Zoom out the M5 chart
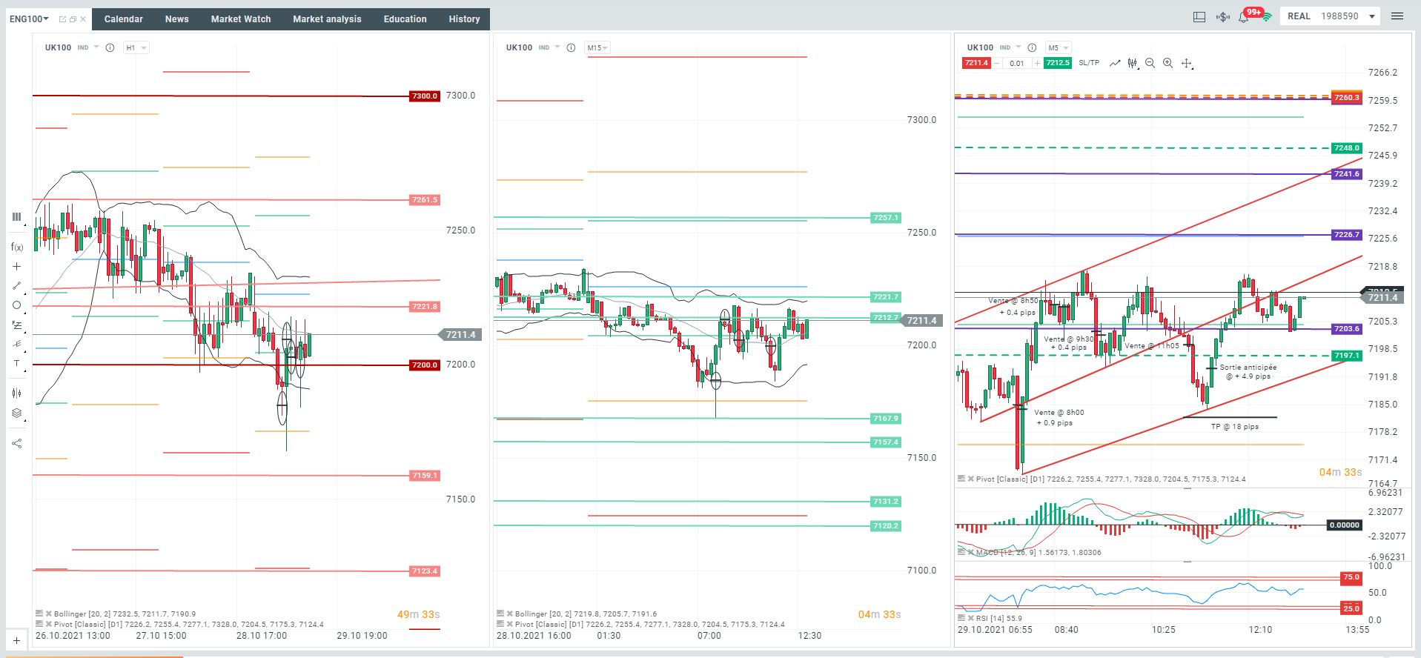This screenshot has width=1421, height=658. (x=1150, y=63)
